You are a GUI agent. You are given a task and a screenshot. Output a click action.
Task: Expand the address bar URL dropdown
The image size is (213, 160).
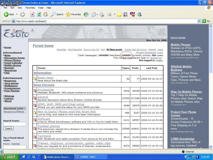199,21
